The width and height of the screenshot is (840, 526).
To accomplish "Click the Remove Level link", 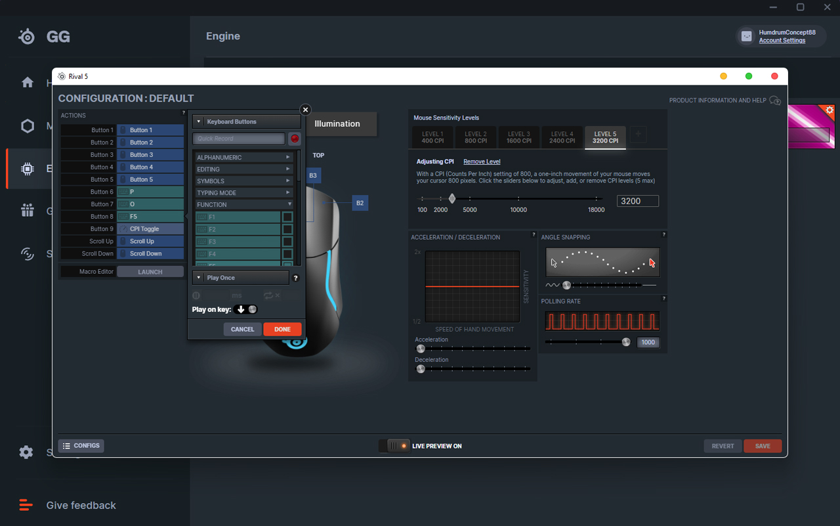I will click(482, 162).
